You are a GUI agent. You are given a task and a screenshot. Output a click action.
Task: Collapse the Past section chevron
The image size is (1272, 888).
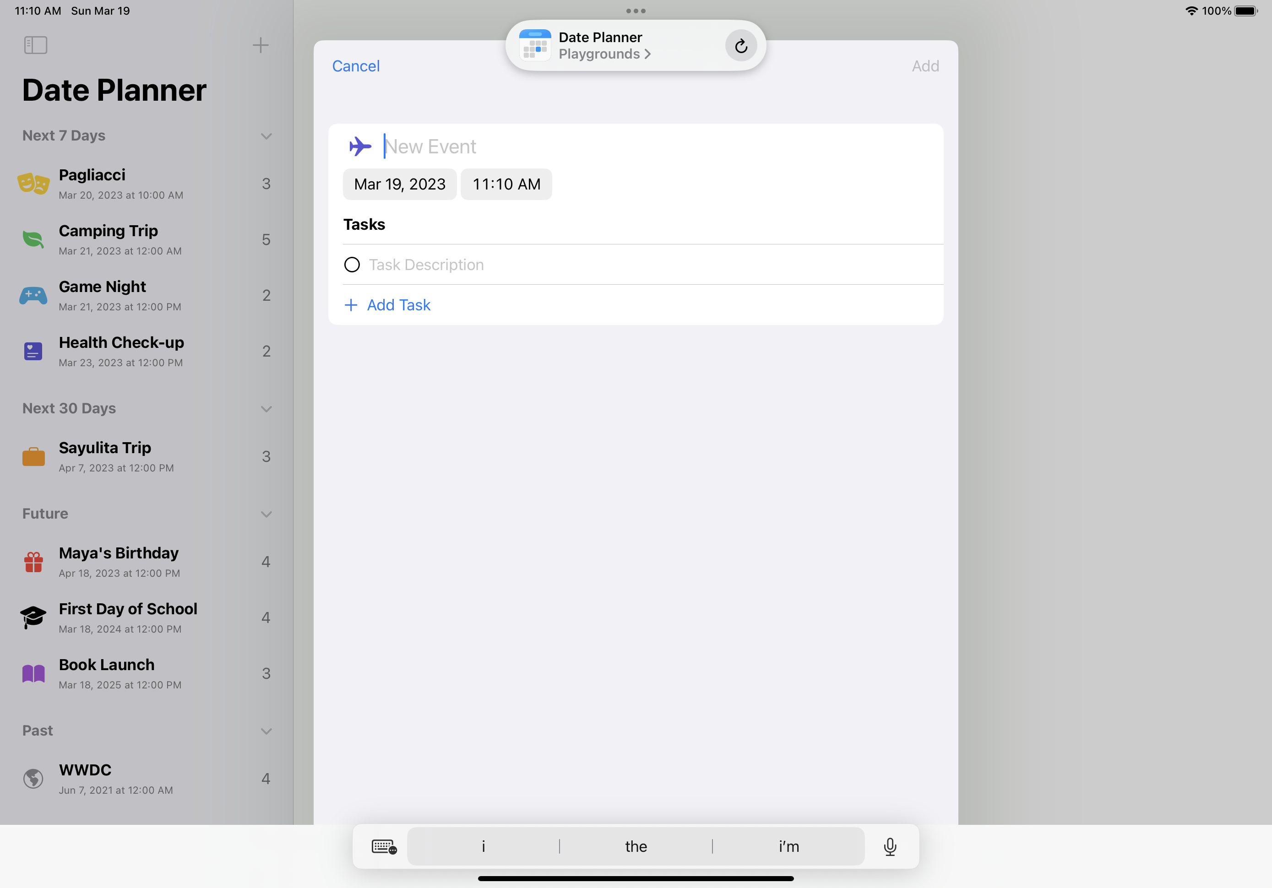[x=266, y=731]
